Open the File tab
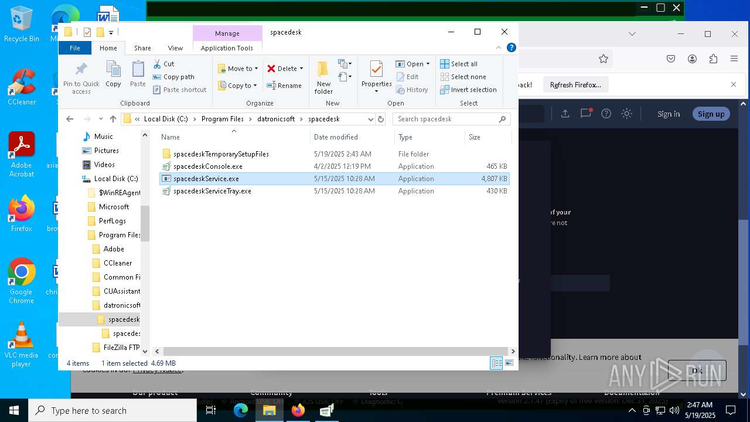This screenshot has height=422, width=750. tap(75, 48)
